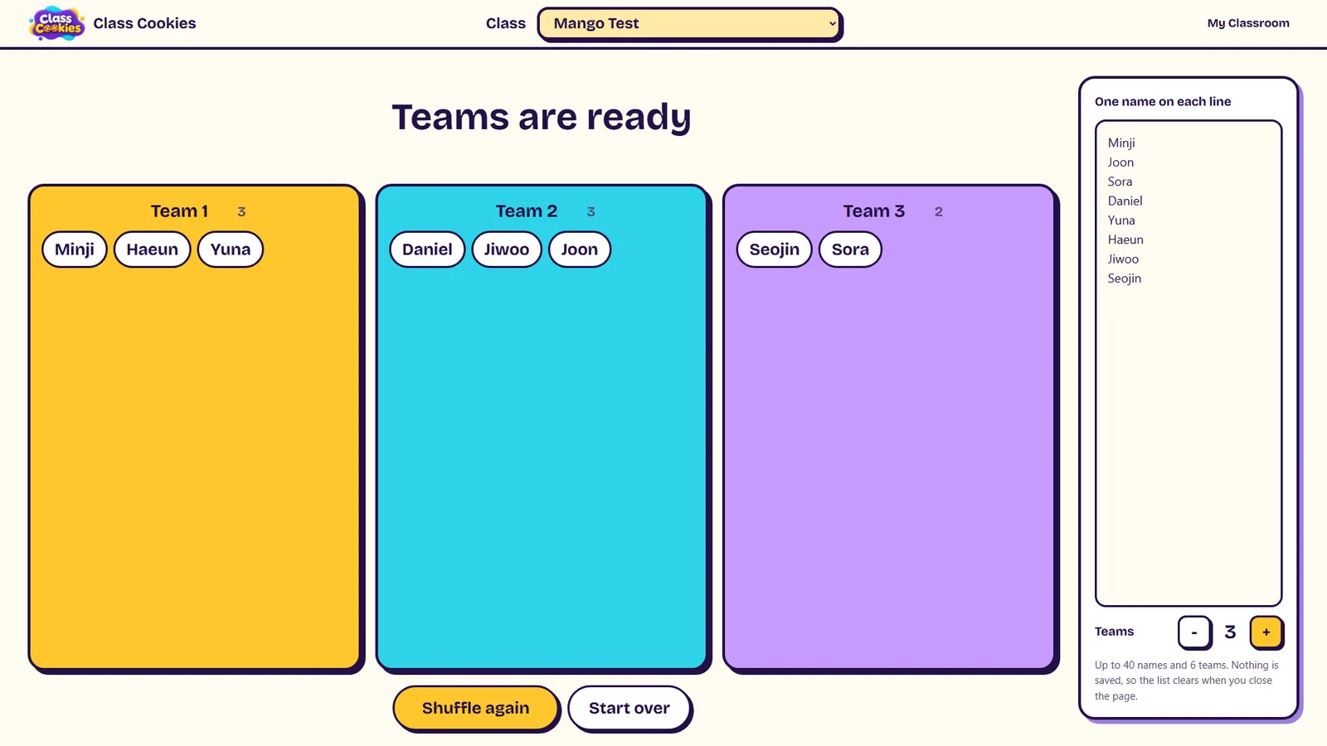Click the Team 3 member count 2

click(x=939, y=212)
